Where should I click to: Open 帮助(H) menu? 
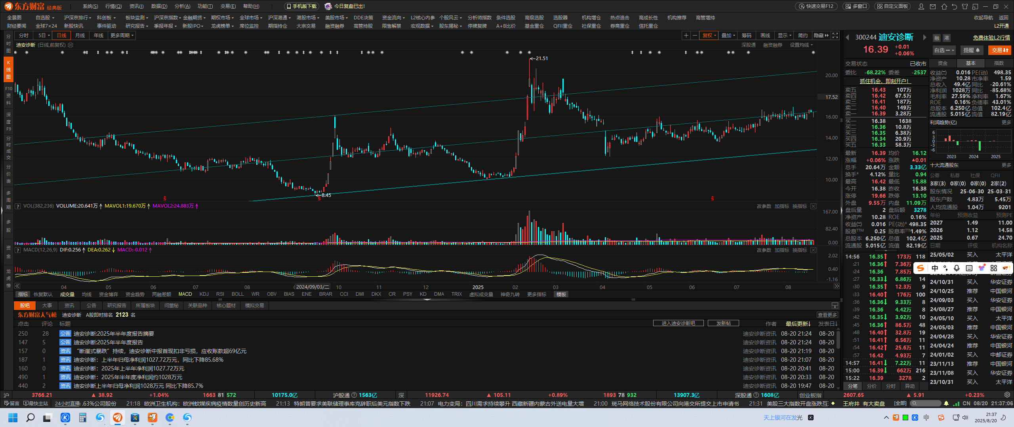pos(251,6)
